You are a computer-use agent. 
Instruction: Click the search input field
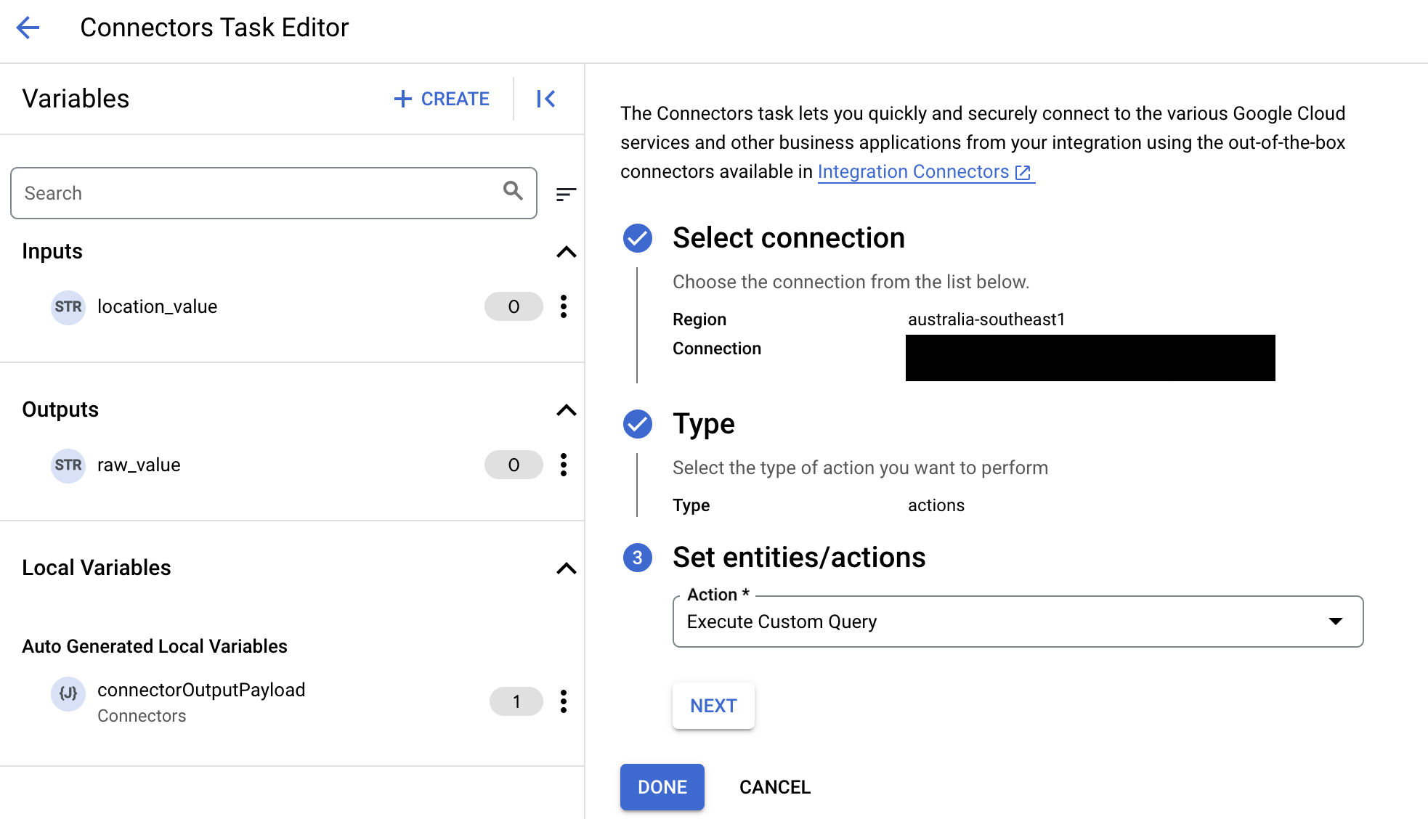(275, 193)
